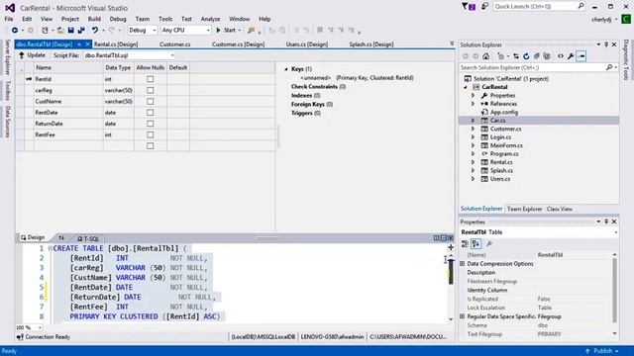
Task: Refresh Solution Explorer with the refresh icon
Action: click(x=526, y=56)
